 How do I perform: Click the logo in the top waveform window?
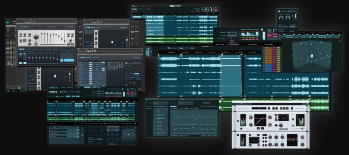pyautogui.click(x=134, y=9)
